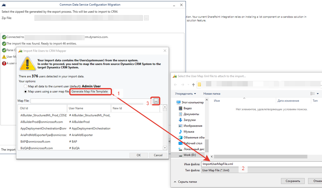Click the Zip File path field
322x188 pixels.
(89, 18)
